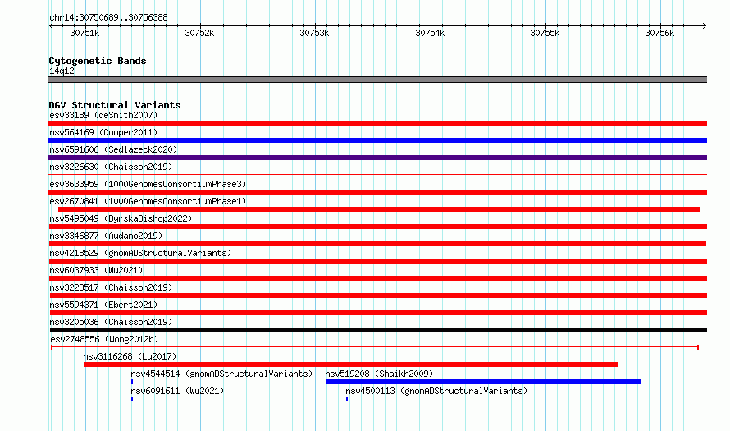Click the nsv4500113 (gnomADStructuralVariants) label

tap(436, 391)
